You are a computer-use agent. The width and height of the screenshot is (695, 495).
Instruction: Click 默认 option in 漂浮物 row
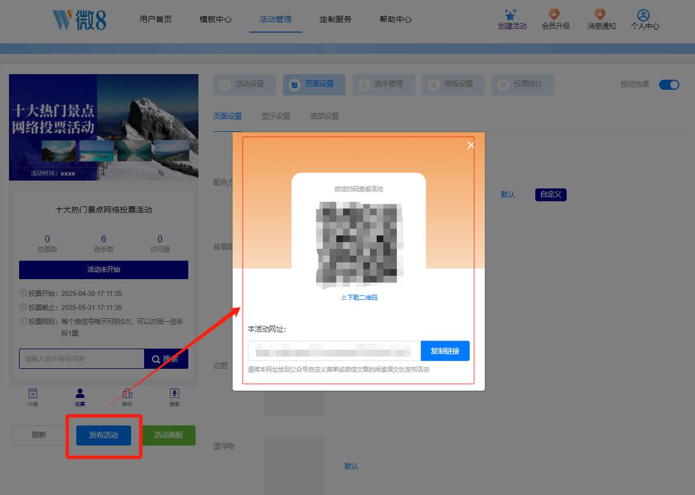(352, 466)
